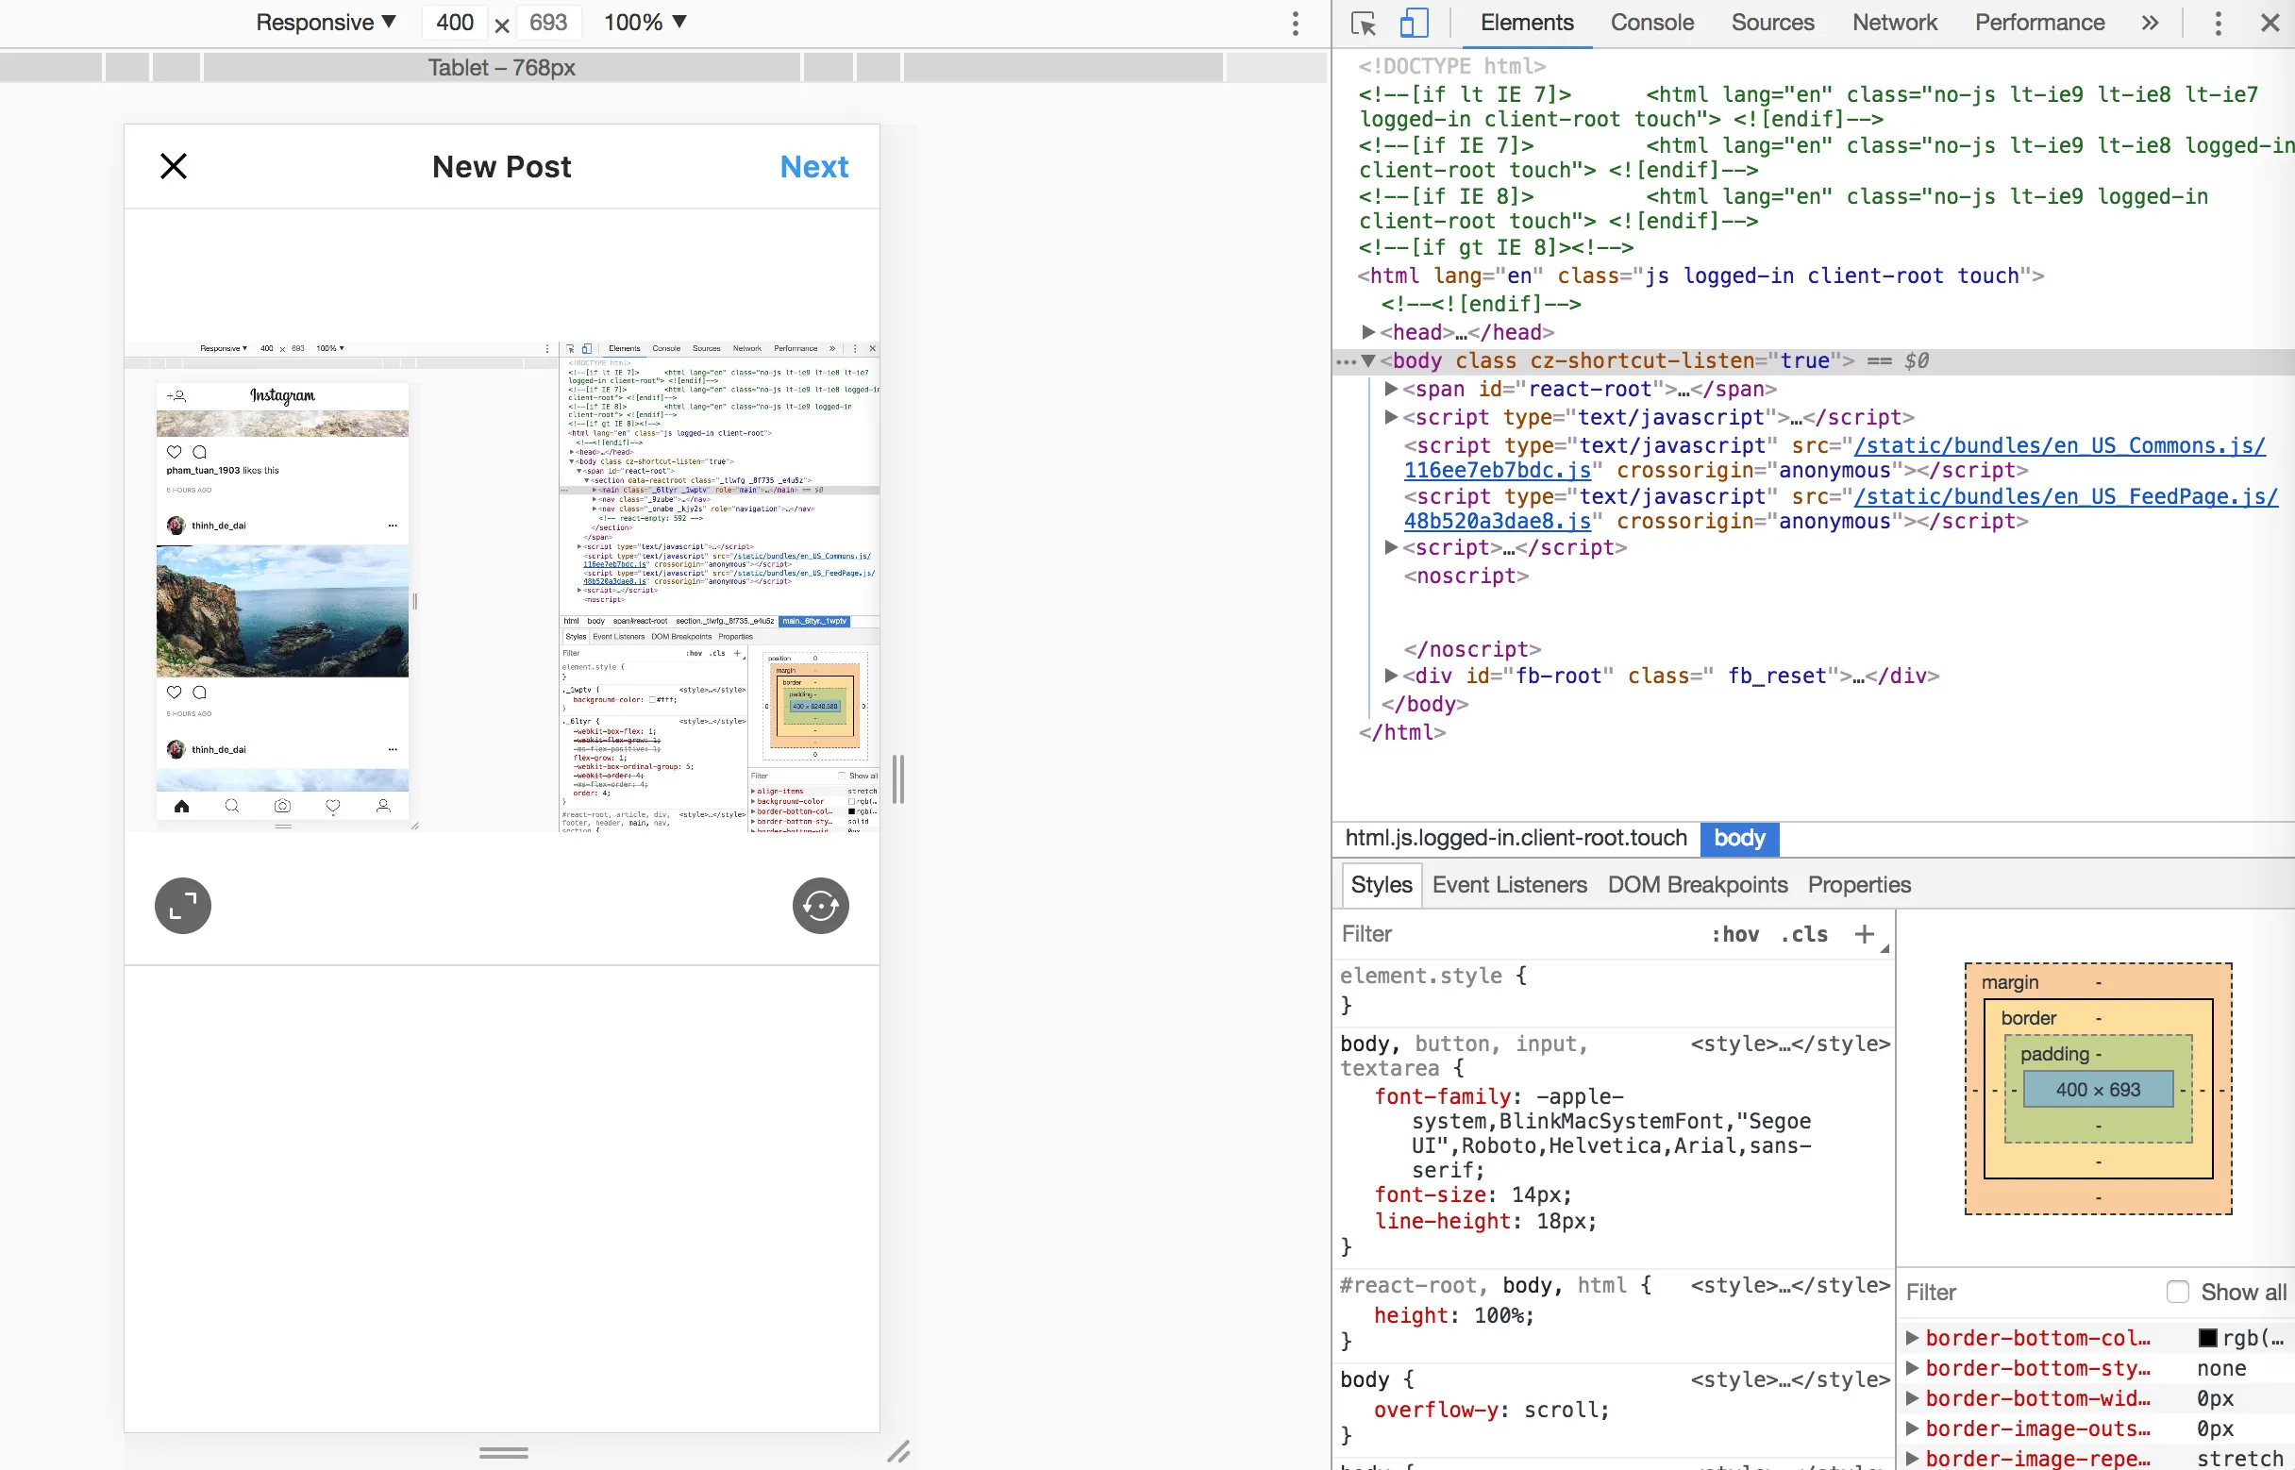
Task: Rotate the image with the rotate button
Action: tap(820, 905)
